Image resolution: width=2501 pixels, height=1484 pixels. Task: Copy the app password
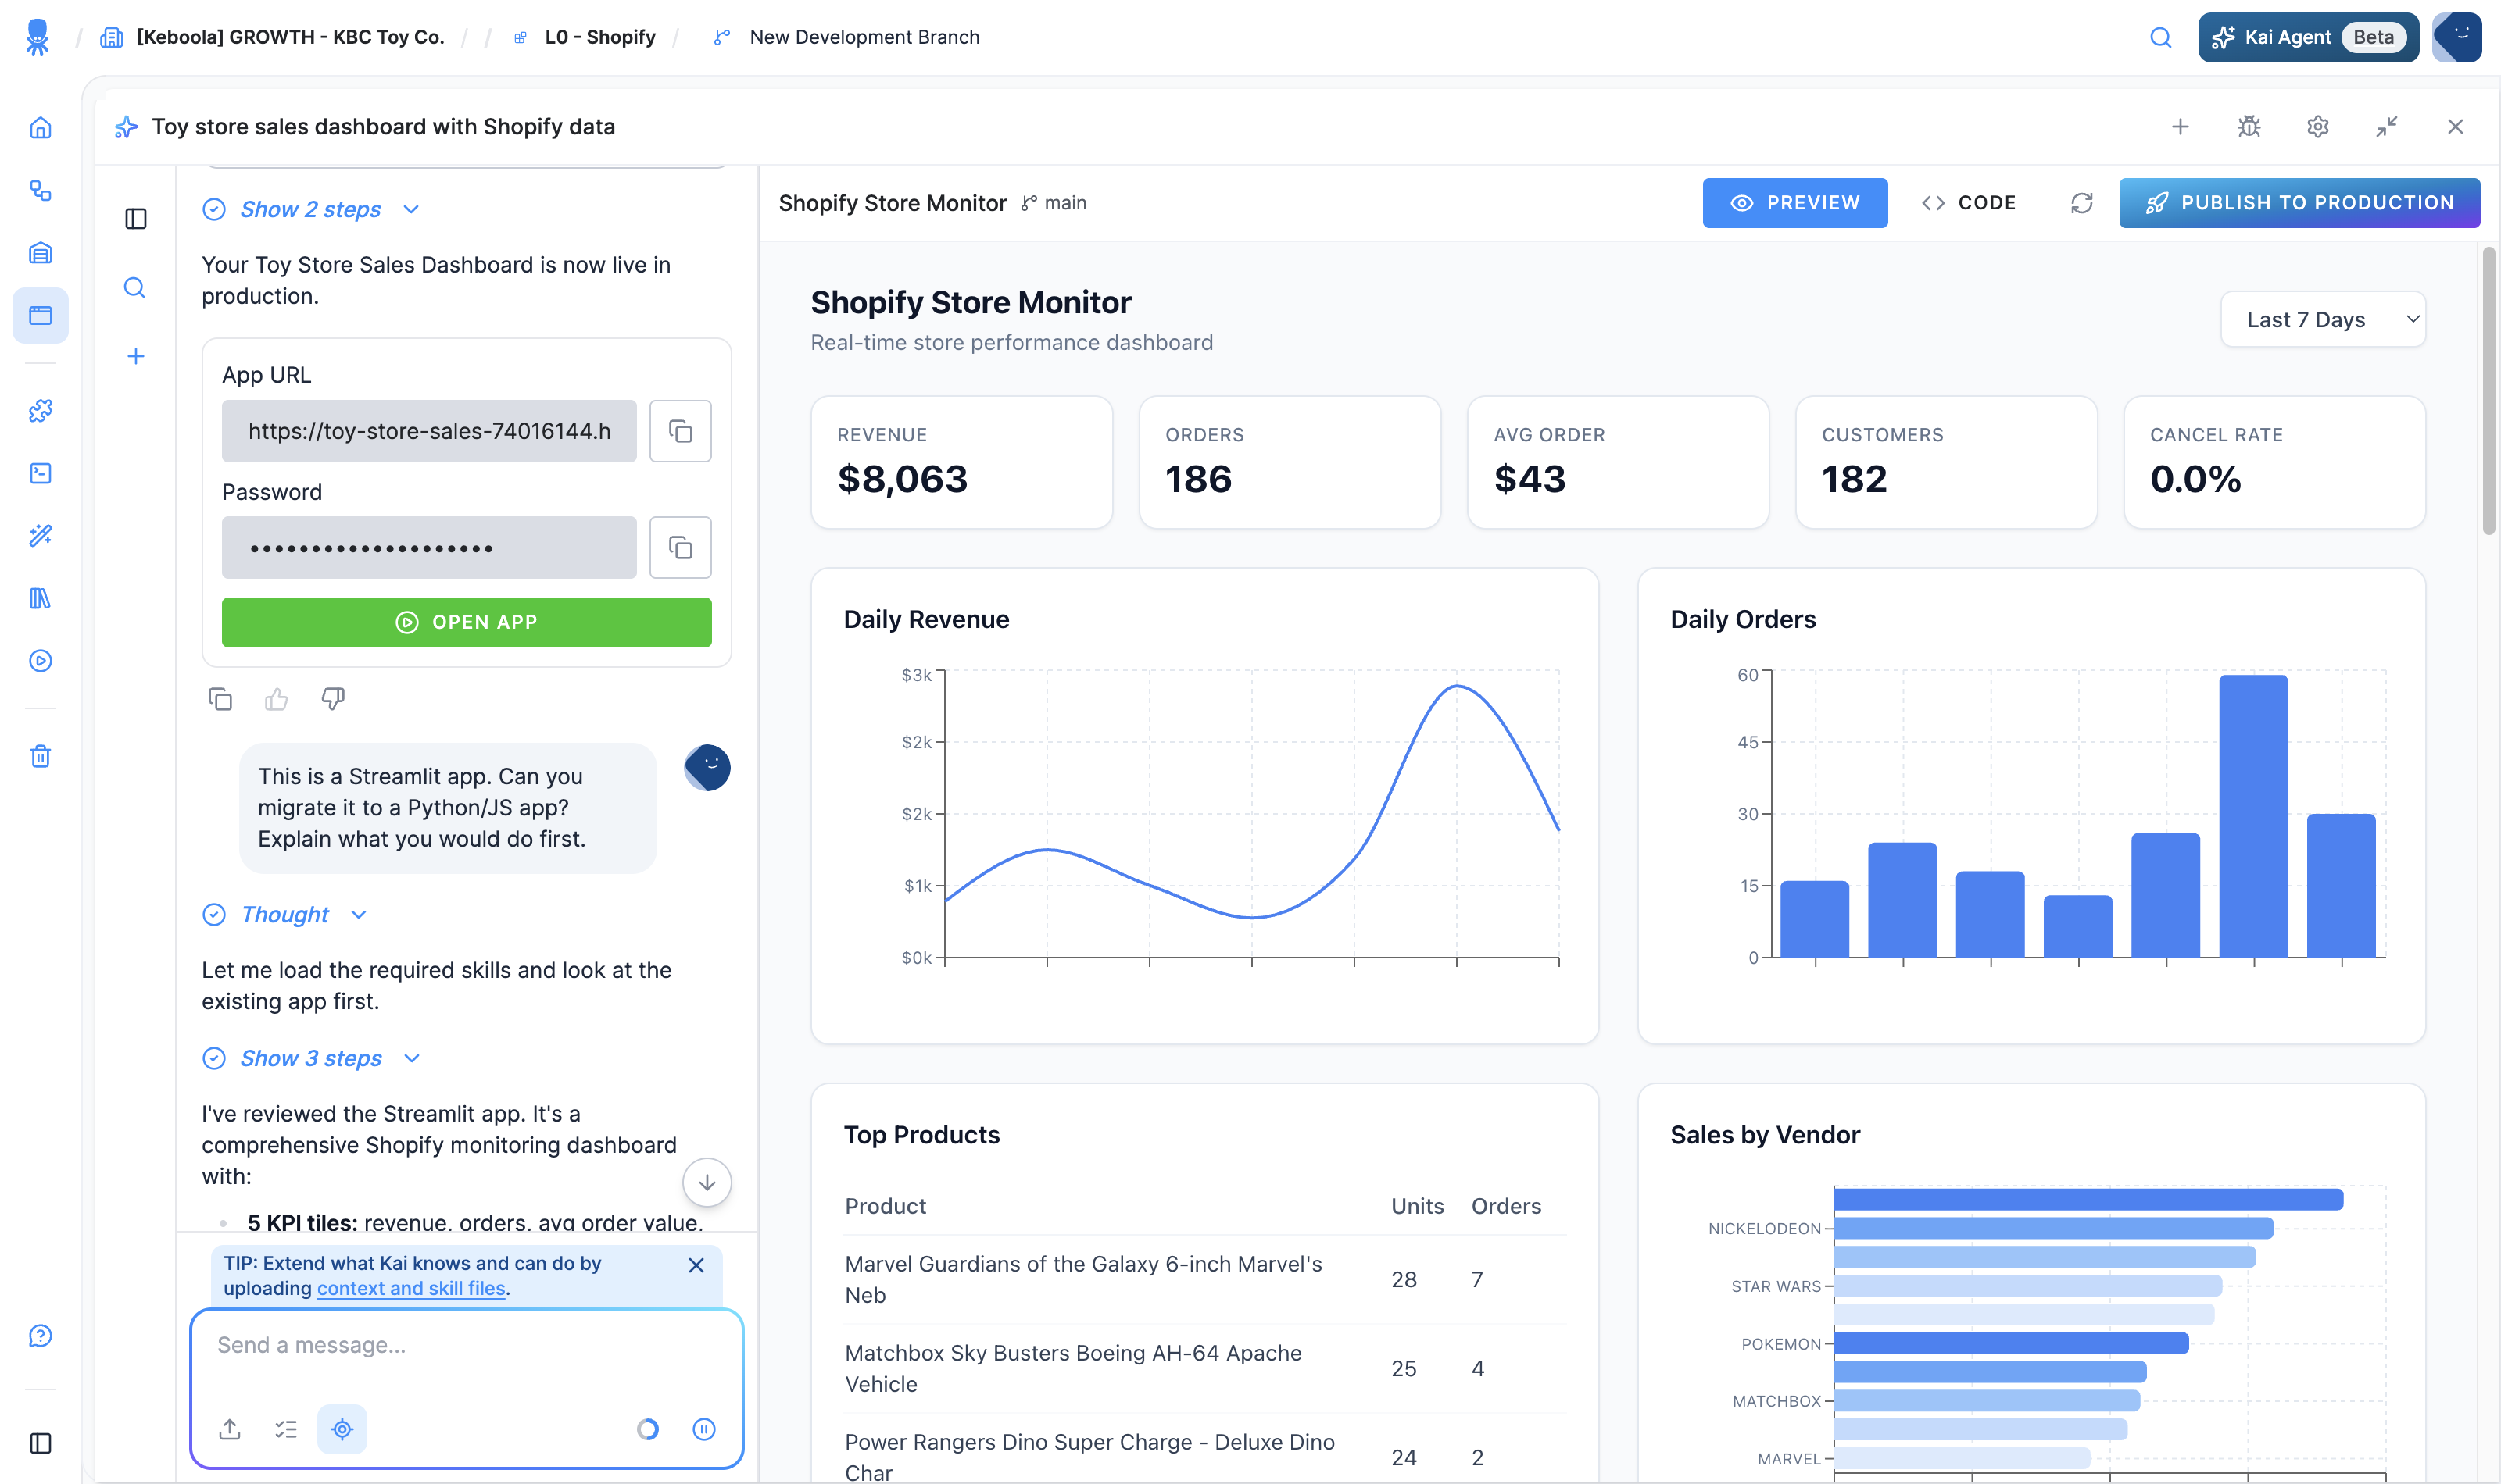point(680,547)
